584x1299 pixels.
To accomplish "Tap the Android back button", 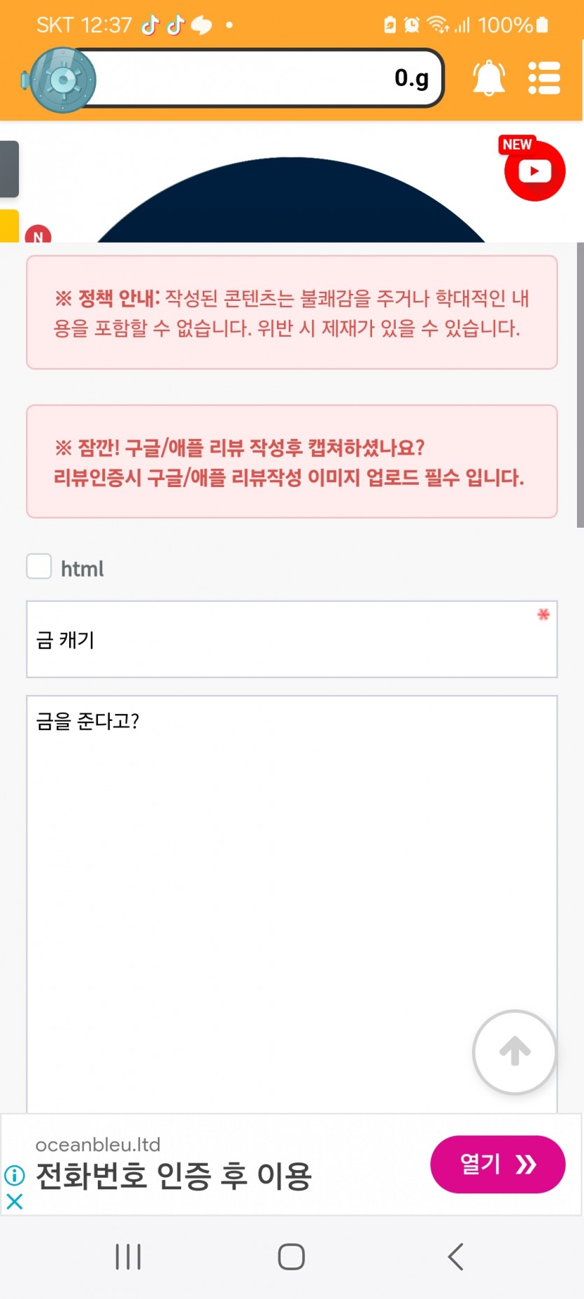I will [x=455, y=1257].
